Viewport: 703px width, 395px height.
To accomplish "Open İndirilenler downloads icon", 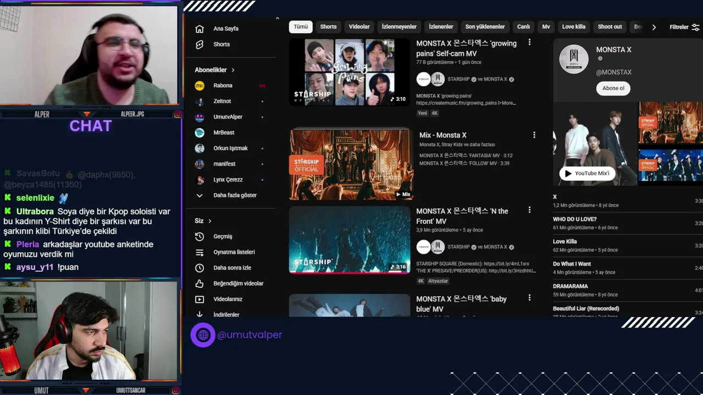I will click(x=199, y=314).
